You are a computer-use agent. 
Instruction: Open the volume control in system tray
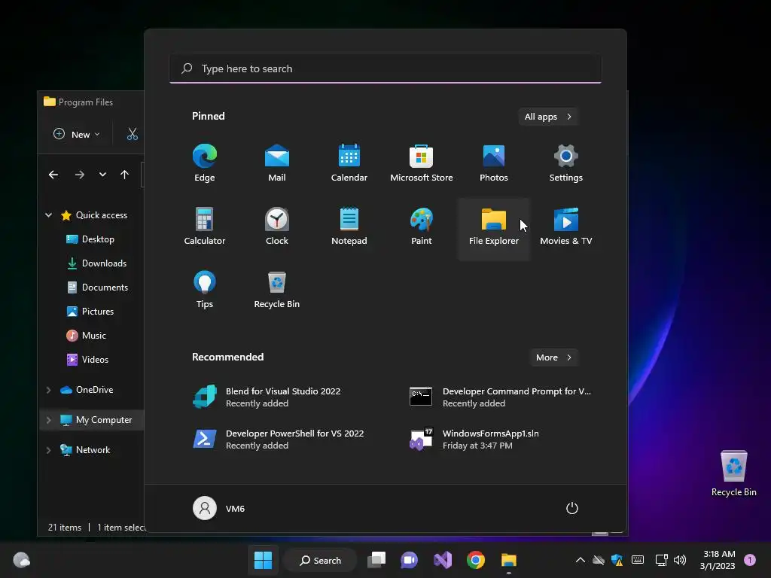pos(680,560)
